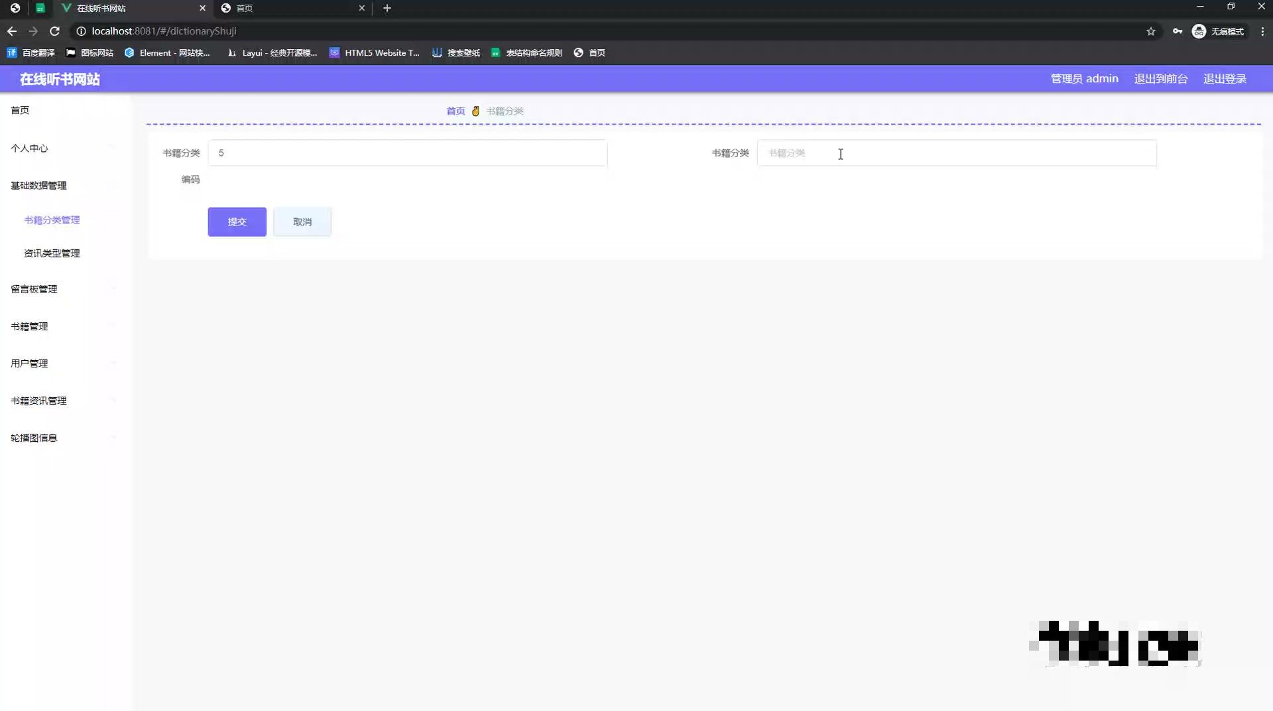Open the 首页 breadcrumb link
Screen dimensions: 1273x711
click(x=455, y=111)
